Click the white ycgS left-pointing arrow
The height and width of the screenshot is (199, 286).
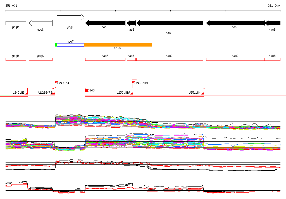pos(40,23)
